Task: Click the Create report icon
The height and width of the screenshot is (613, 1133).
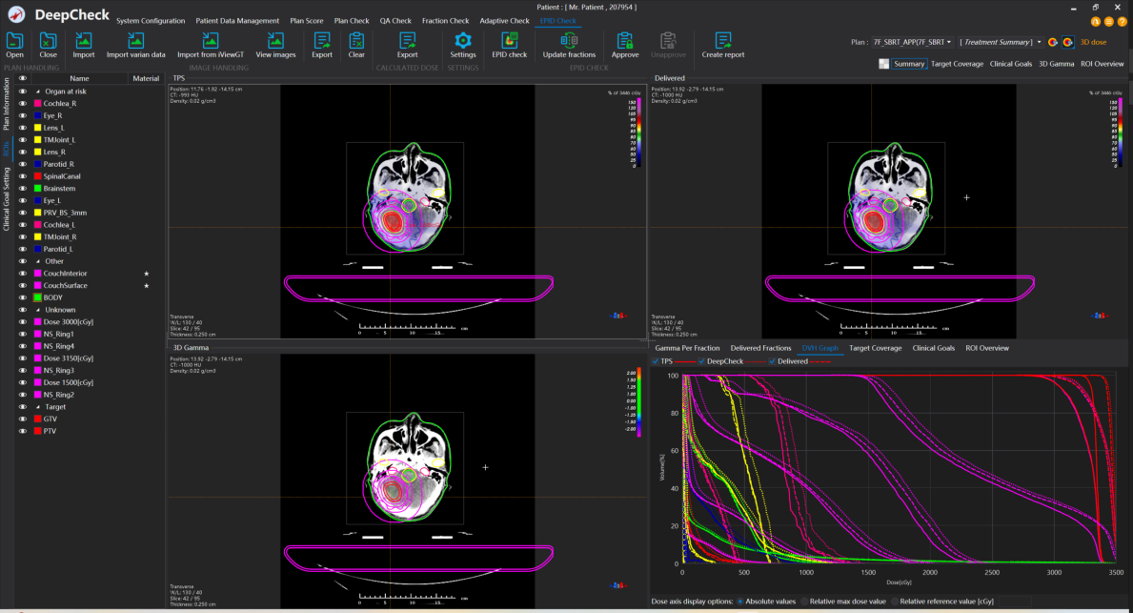Action: (x=723, y=40)
